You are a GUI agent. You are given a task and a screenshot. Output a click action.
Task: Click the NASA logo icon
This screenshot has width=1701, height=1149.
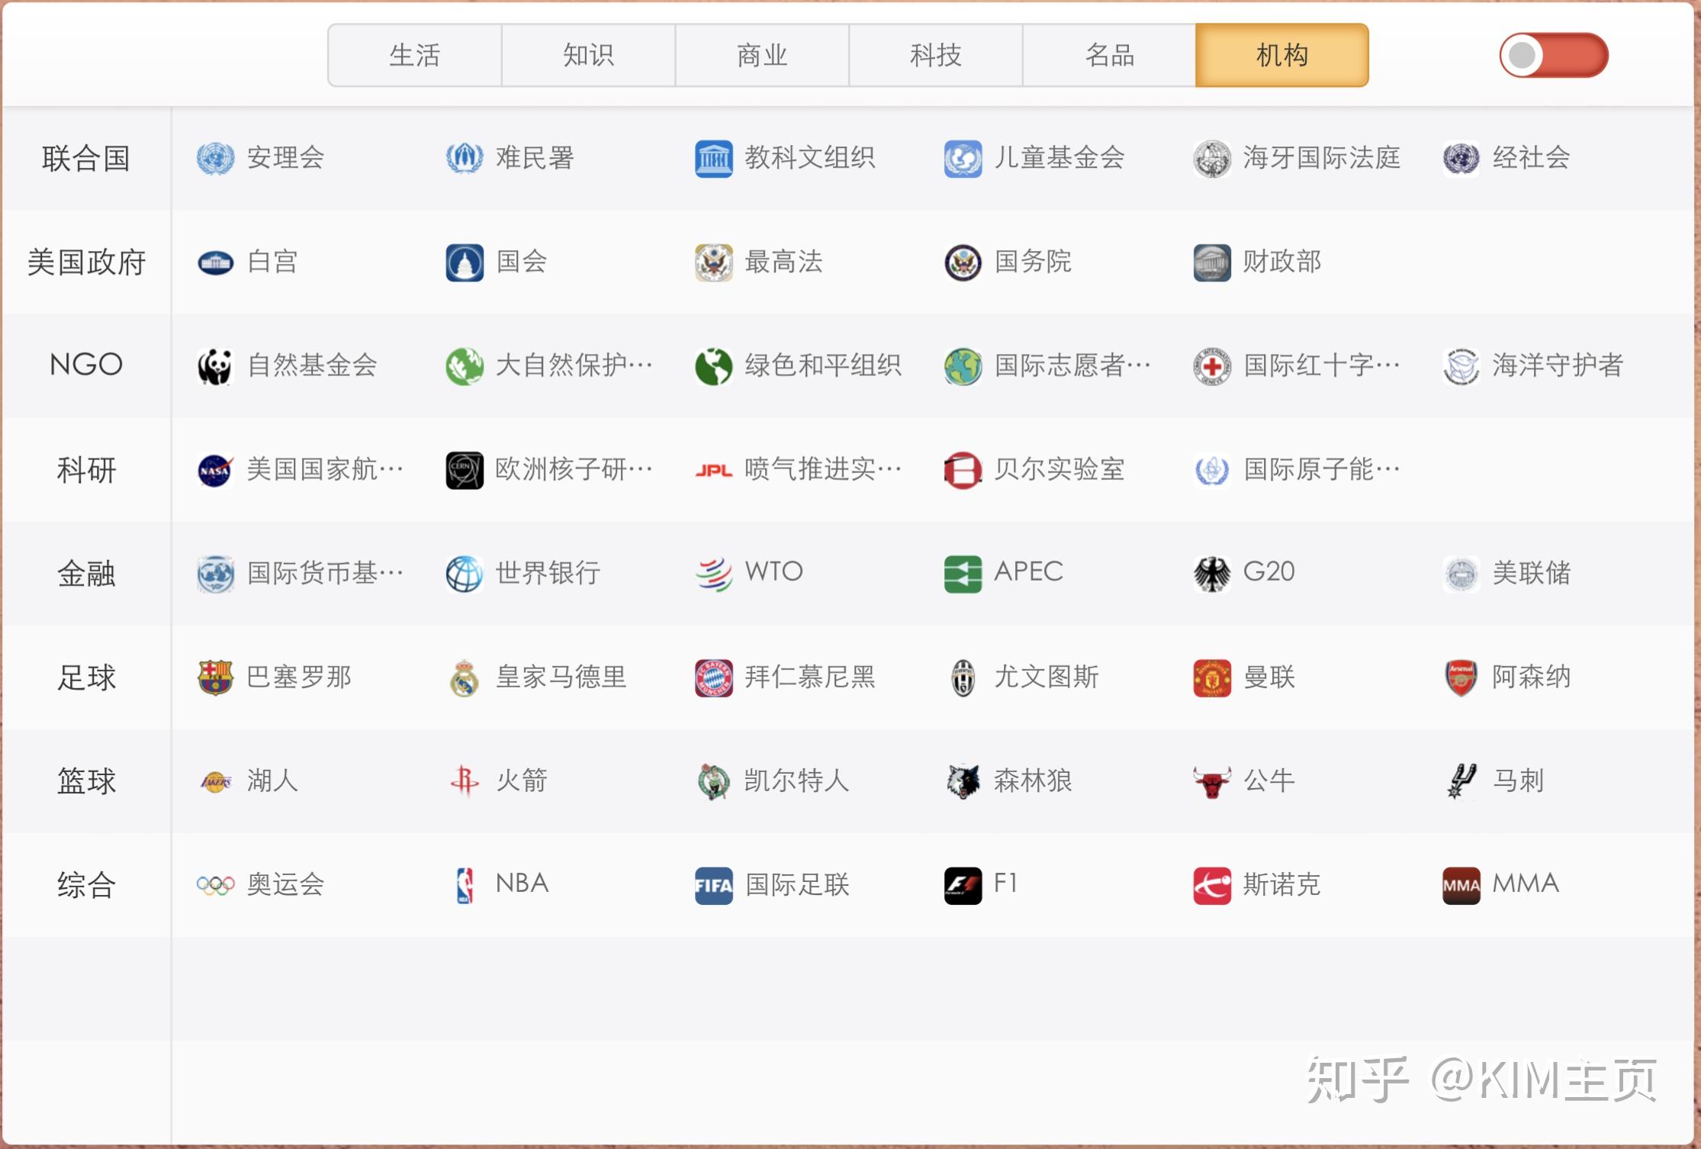pyautogui.click(x=215, y=471)
